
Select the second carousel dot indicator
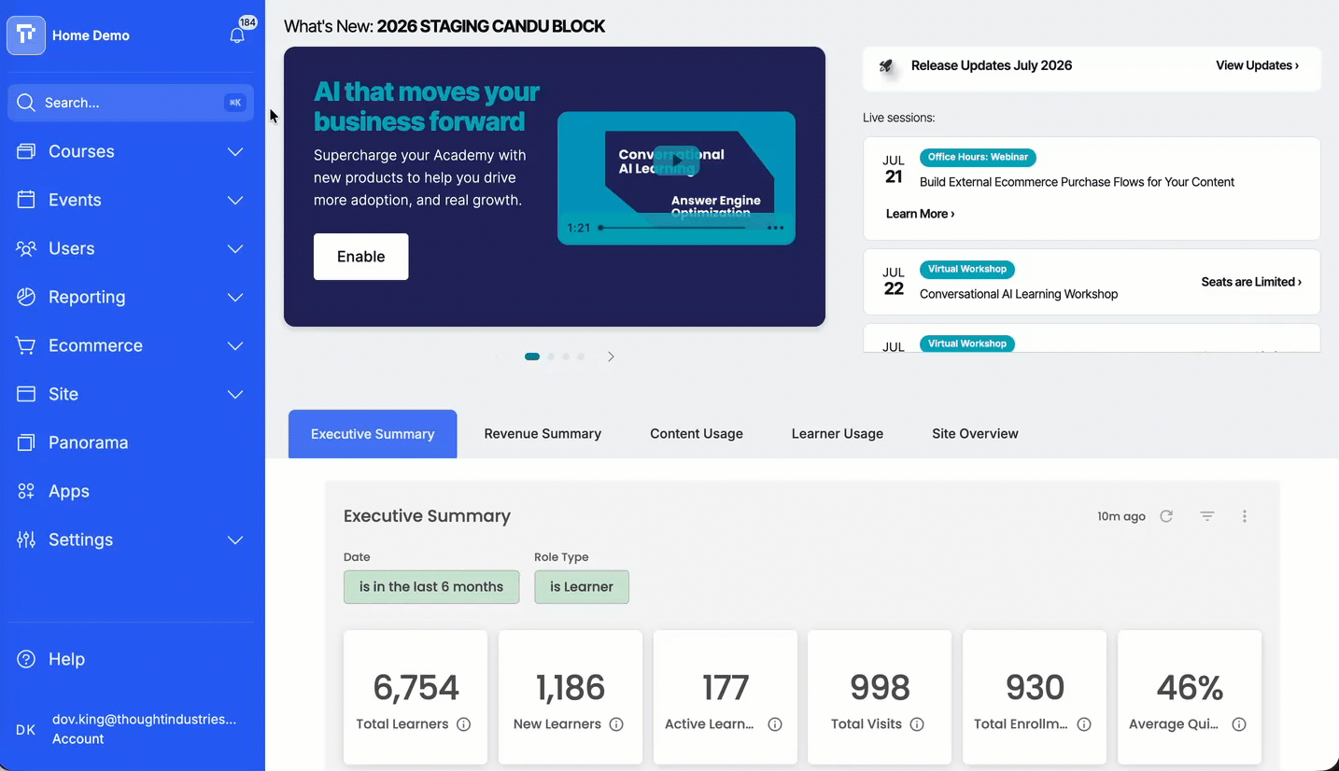coord(551,357)
